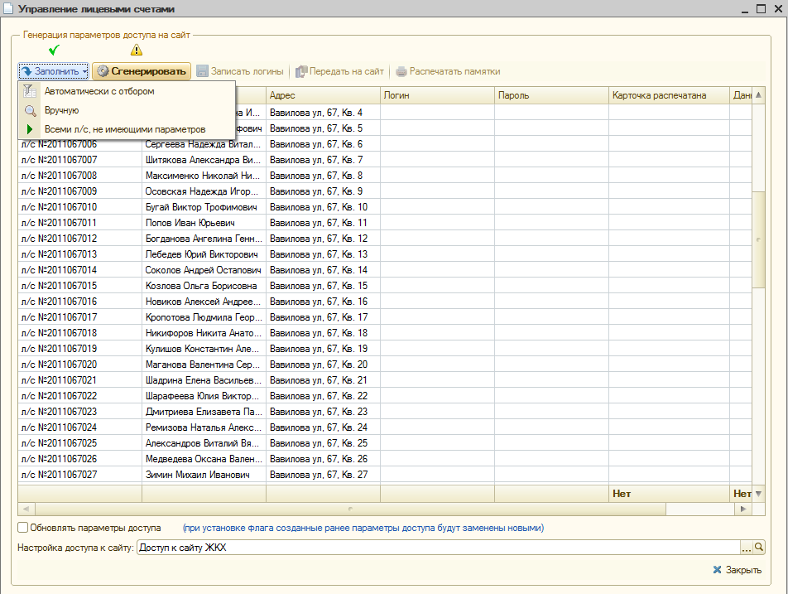Open the ellipsis selector in Настройка доступа field
The height and width of the screenshot is (594, 788).
coord(746,548)
